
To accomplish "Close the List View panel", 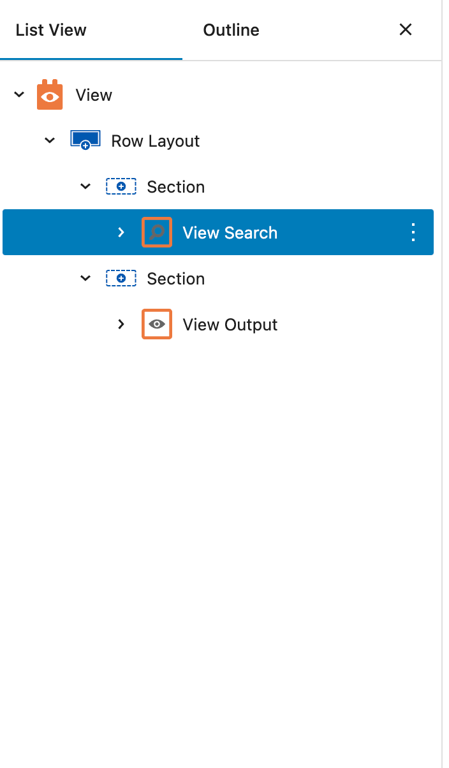I will tap(406, 29).
